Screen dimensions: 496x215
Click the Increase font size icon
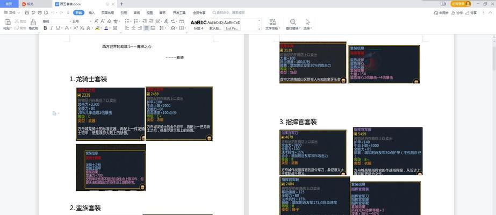tap(96, 21)
